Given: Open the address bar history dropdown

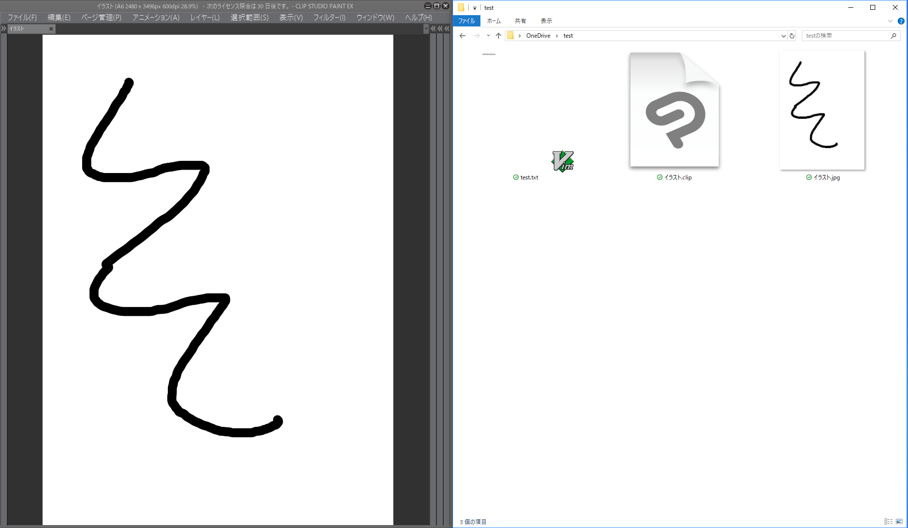Looking at the screenshot, I should click(x=783, y=36).
